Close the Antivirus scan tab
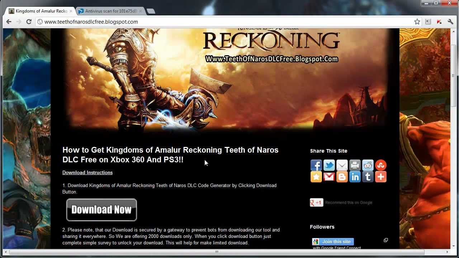 (x=140, y=11)
